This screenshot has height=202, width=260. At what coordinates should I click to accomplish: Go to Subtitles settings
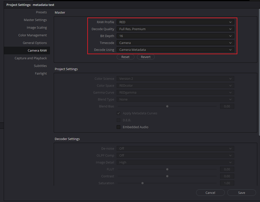click(40, 66)
